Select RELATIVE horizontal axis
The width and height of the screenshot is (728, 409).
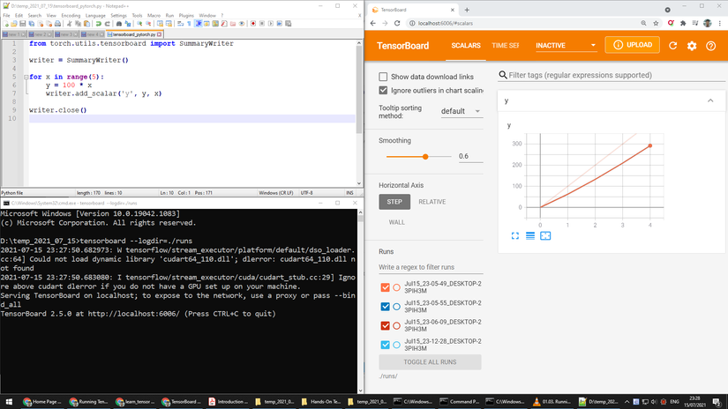pyautogui.click(x=432, y=202)
